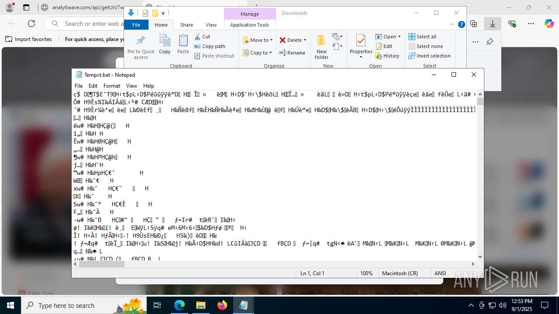Click Select none in Explorer ribbon
This screenshot has height=314, width=559.
[425, 46]
